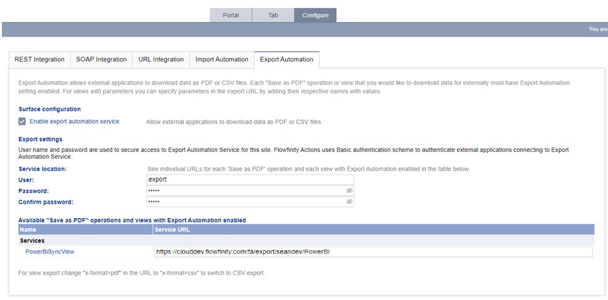Open the PowerBiSyncView link
Screen dimensions: 608x300
coord(50,252)
